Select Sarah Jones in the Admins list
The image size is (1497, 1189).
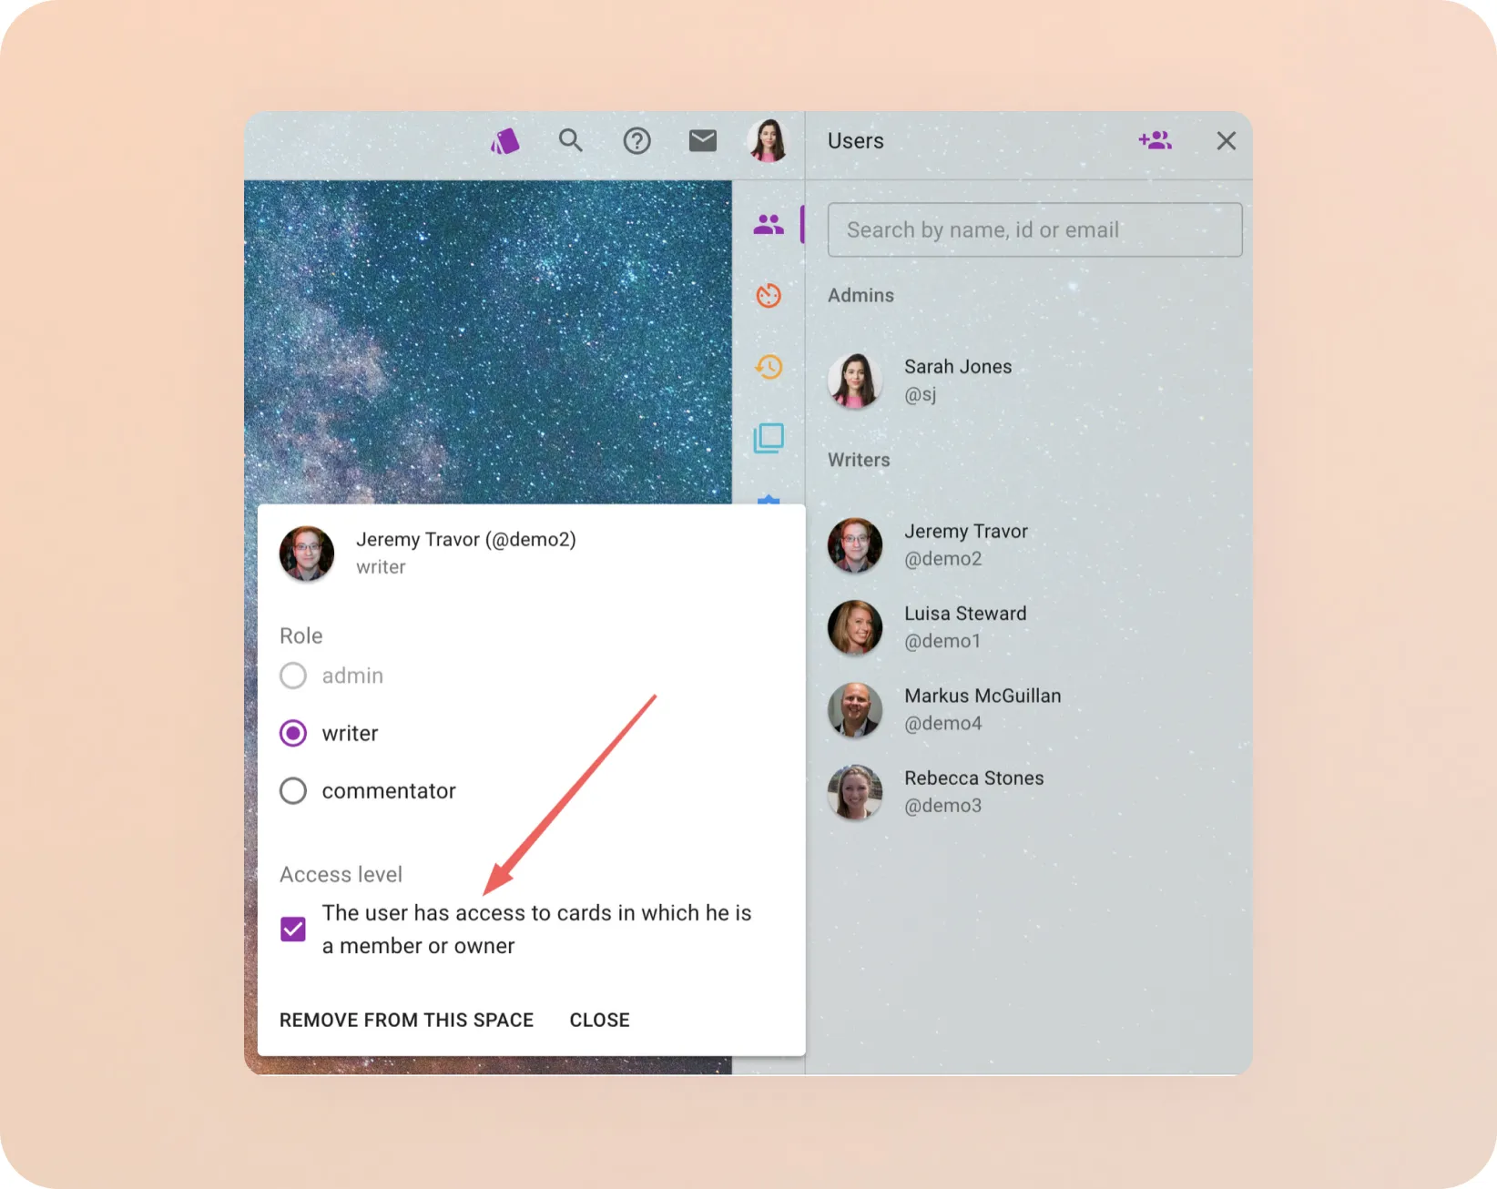click(1029, 380)
